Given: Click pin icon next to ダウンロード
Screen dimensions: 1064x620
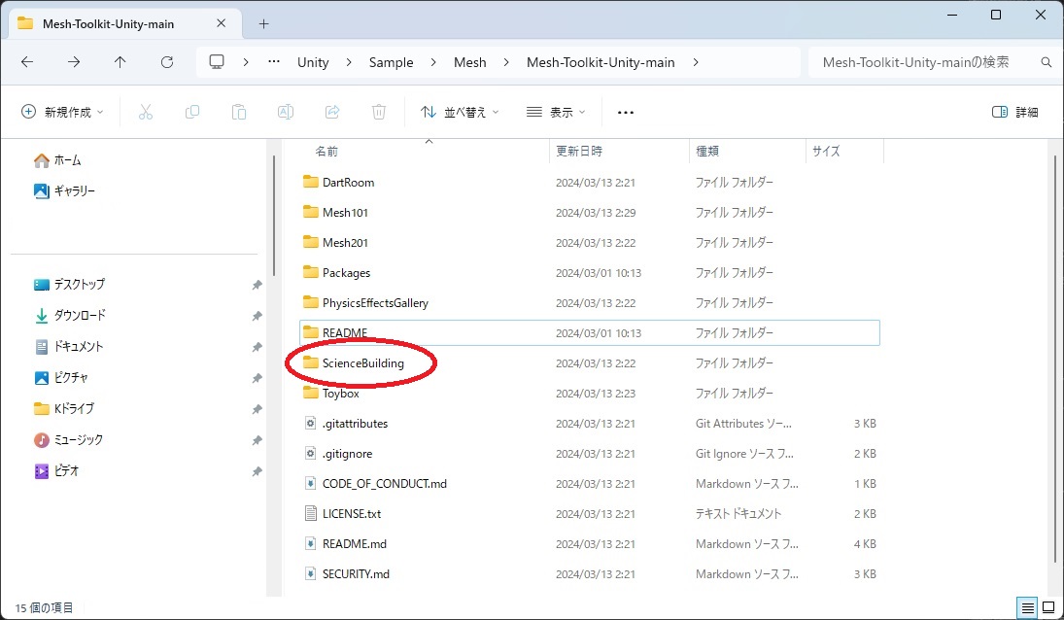Looking at the screenshot, I should coord(257,316).
